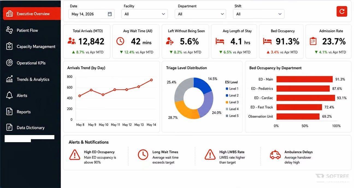The image size is (354, 188).
Task: Click the Executive Overview bar chart icon
Action: [10, 14]
